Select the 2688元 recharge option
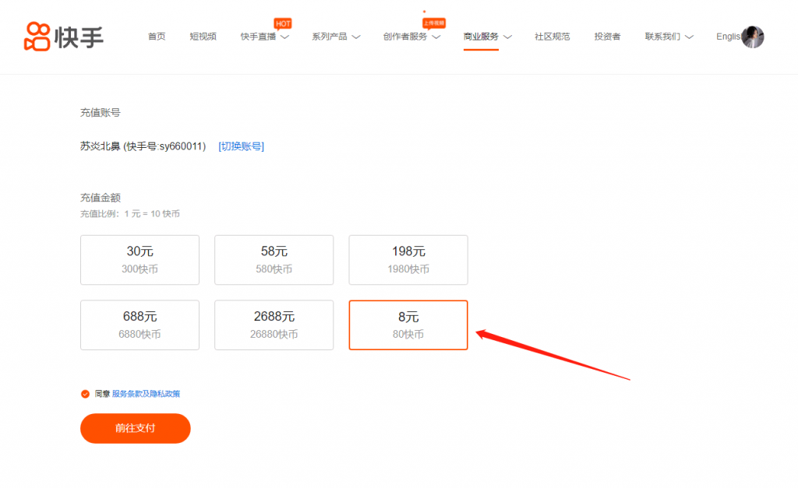798x488 pixels. point(274,325)
